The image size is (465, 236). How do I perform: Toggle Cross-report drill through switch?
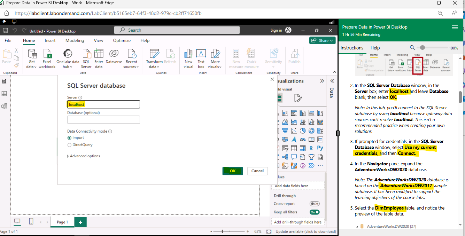coord(315,204)
